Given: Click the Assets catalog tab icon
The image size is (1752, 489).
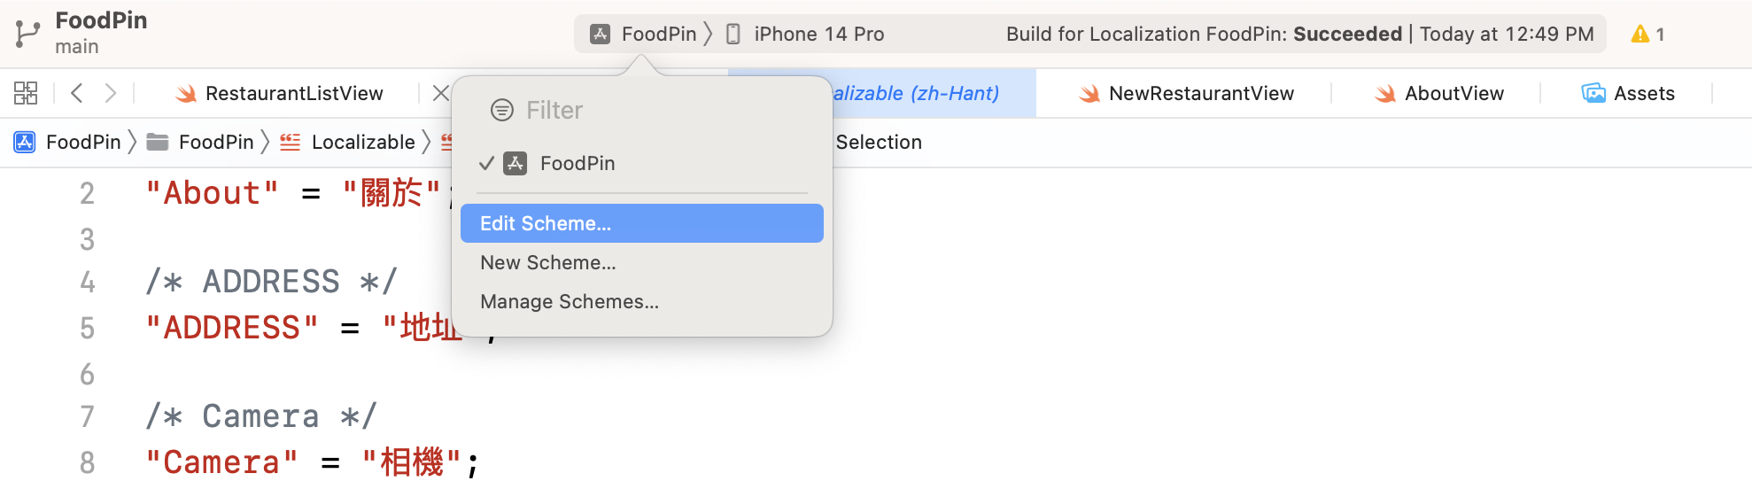Looking at the screenshot, I should click(x=1593, y=93).
